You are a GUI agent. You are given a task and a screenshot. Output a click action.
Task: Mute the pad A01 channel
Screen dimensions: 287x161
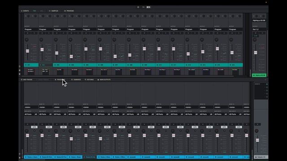click(27, 33)
